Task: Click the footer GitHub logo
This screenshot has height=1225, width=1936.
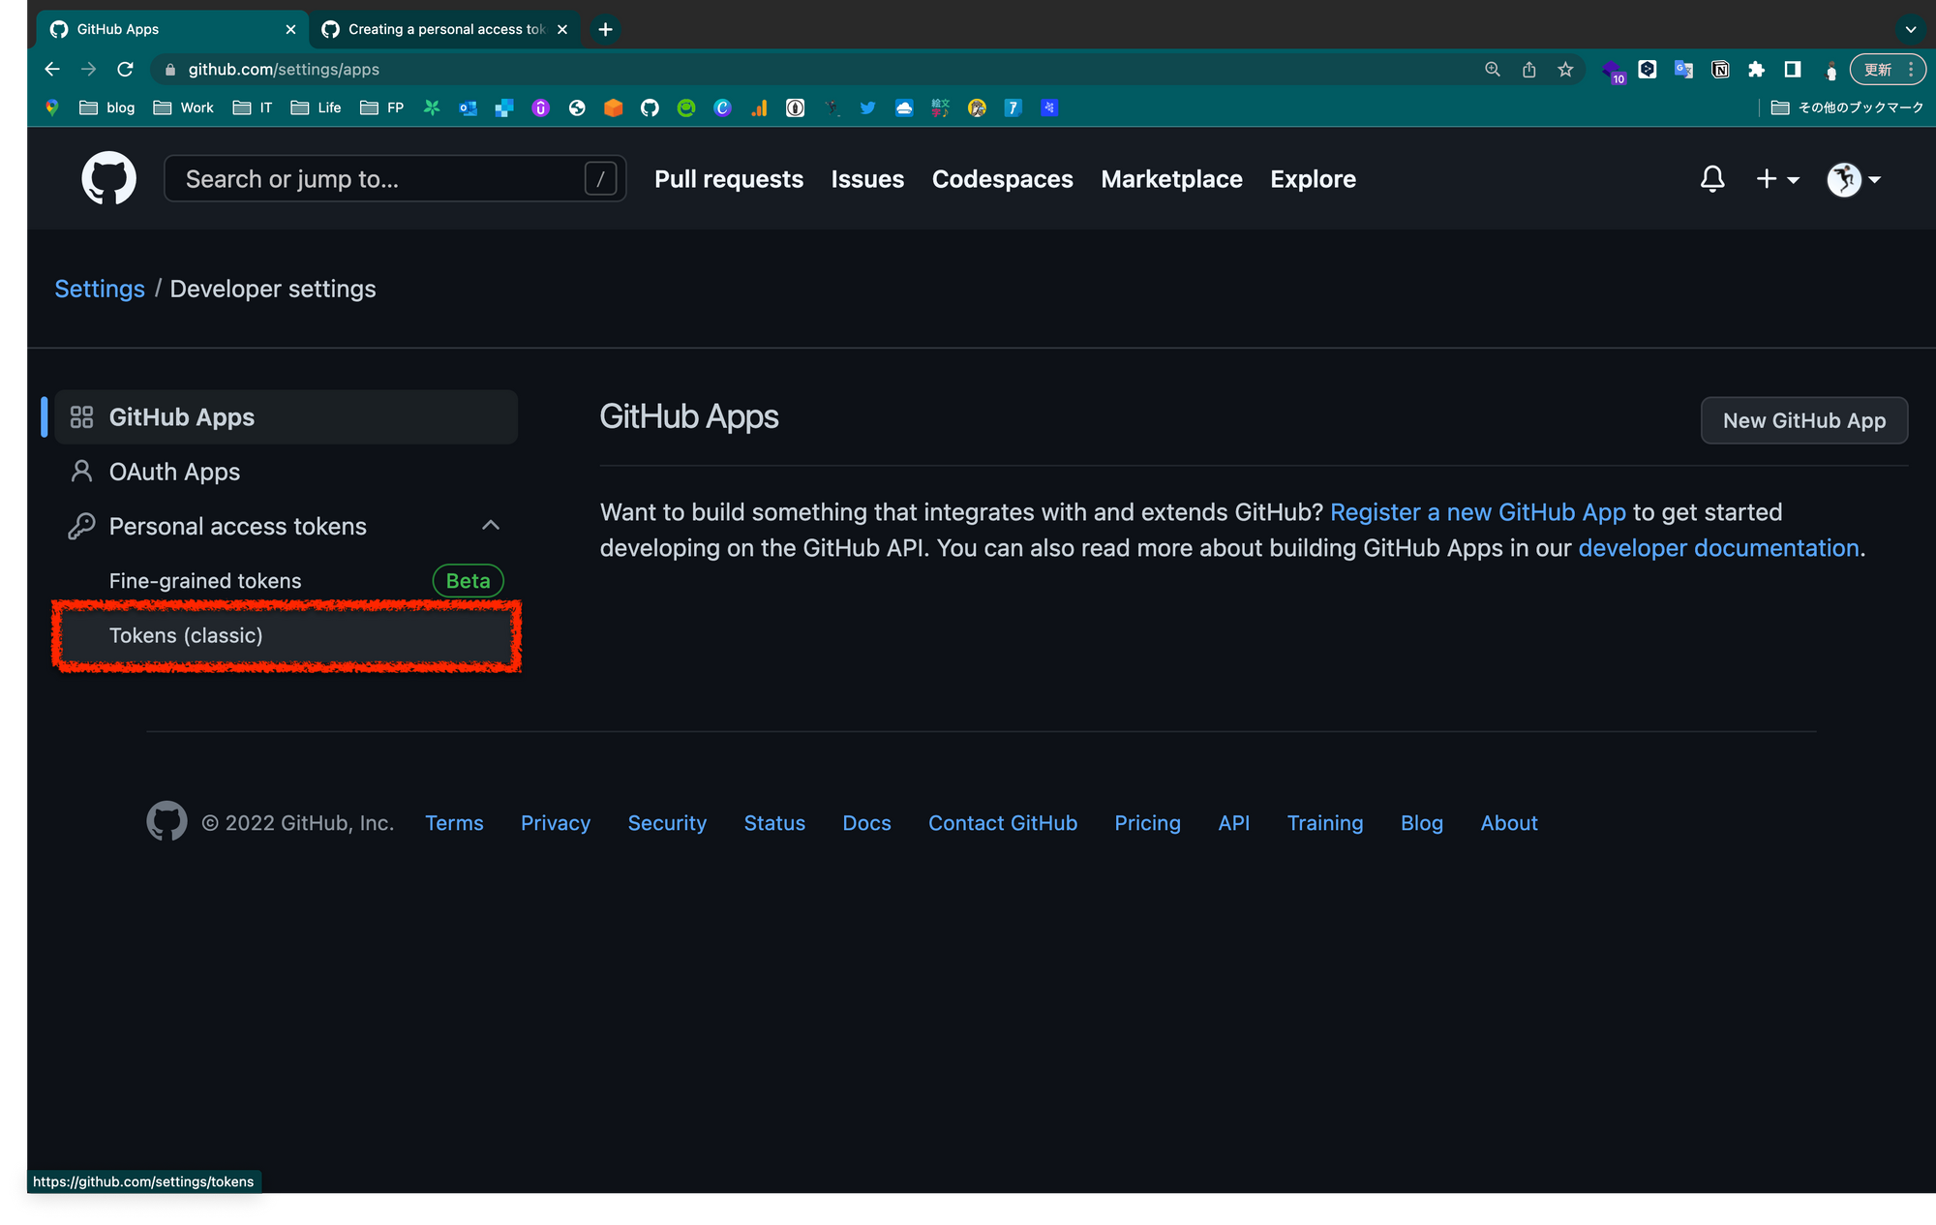Action: [166, 821]
